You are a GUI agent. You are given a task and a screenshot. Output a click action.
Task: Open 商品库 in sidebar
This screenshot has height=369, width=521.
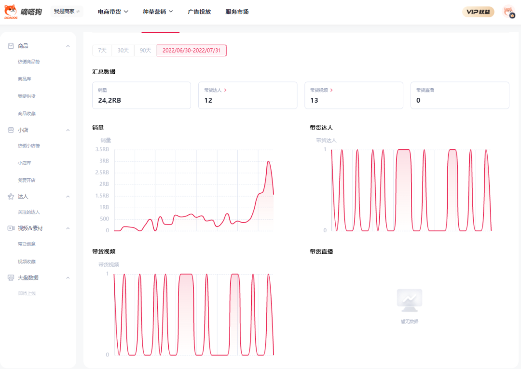[x=25, y=79]
